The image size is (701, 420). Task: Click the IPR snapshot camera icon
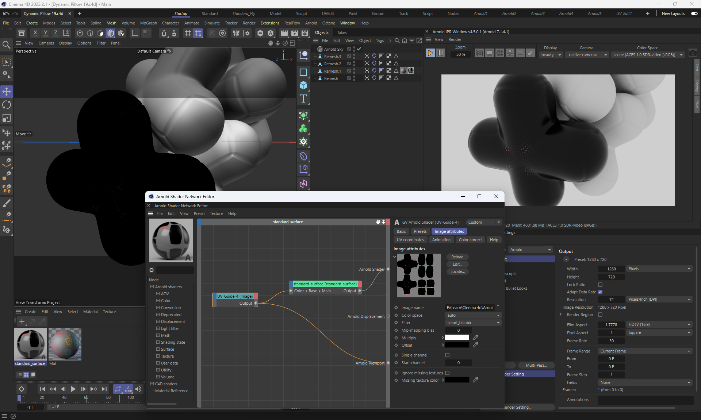(x=693, y=53)
